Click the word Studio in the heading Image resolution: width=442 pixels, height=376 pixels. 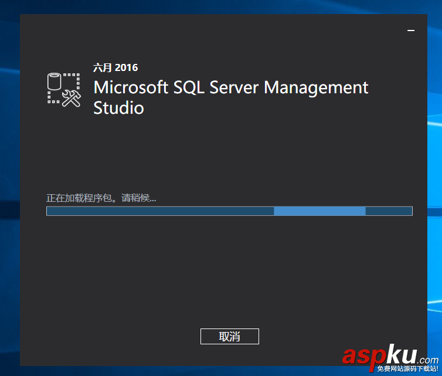click(118, 108)
